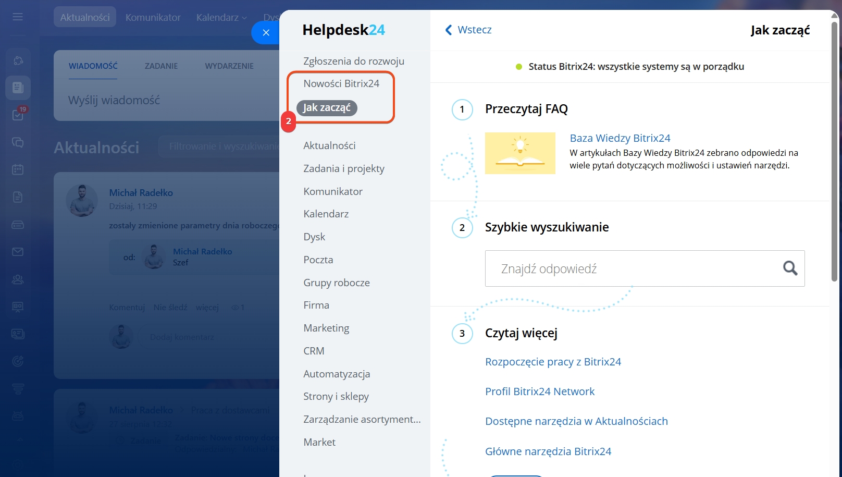The height and width of the screenshot is (477, 842).
Task: Open Poczta section in Helpdesk menu
Action: (x=318, y=260)
